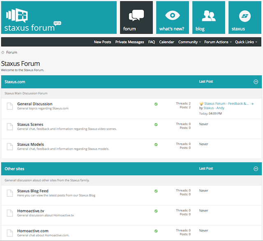The image size is (263, 241).
Task: Collapse the Other sites category
Action: [256, 169]
